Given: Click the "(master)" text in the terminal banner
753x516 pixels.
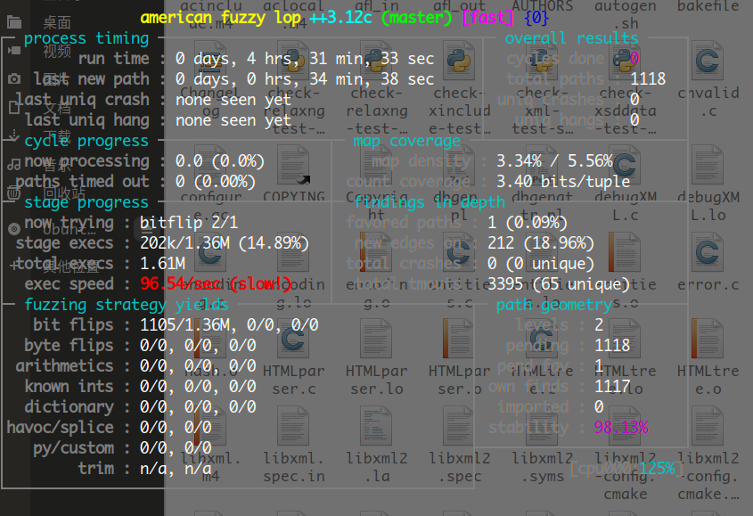Looking at the screenshot, I should tap(416, 18).
